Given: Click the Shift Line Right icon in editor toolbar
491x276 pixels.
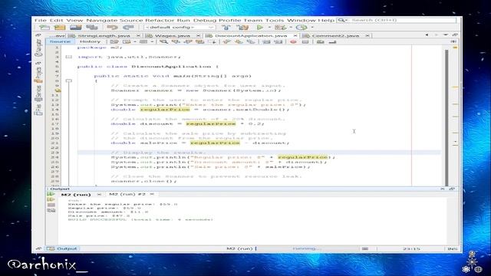Looking at the screenshot, I should (278, 41).
